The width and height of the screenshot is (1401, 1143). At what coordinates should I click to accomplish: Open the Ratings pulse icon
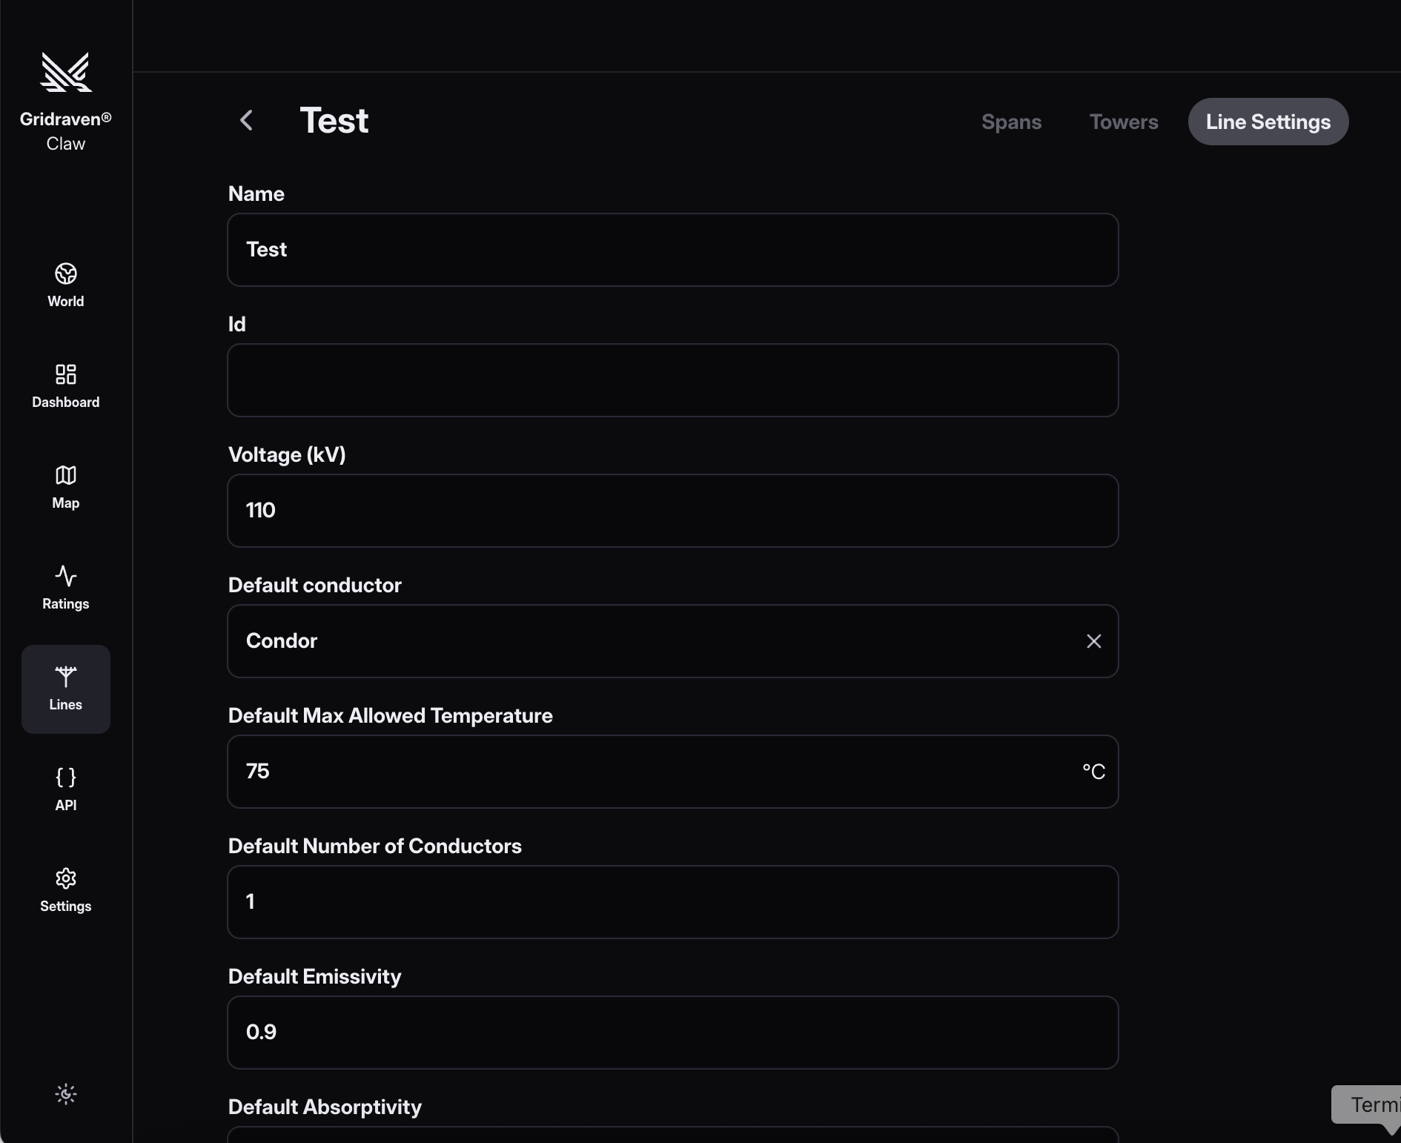[66, 576]
